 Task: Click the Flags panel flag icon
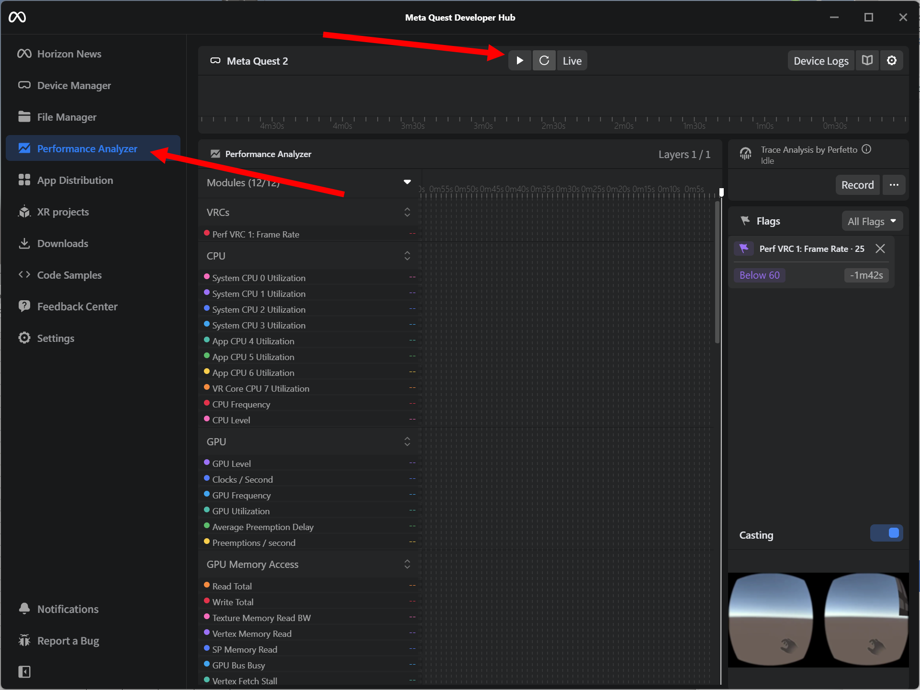pyautogui.click(x=745, y=221)
